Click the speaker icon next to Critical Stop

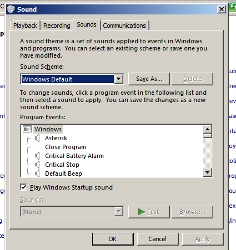tap(37, 165)
